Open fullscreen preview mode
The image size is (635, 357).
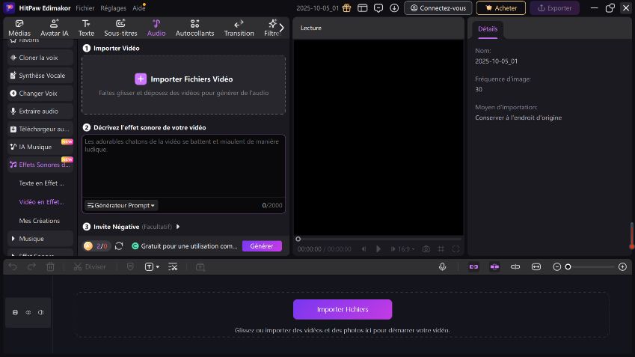click(456, 248)
